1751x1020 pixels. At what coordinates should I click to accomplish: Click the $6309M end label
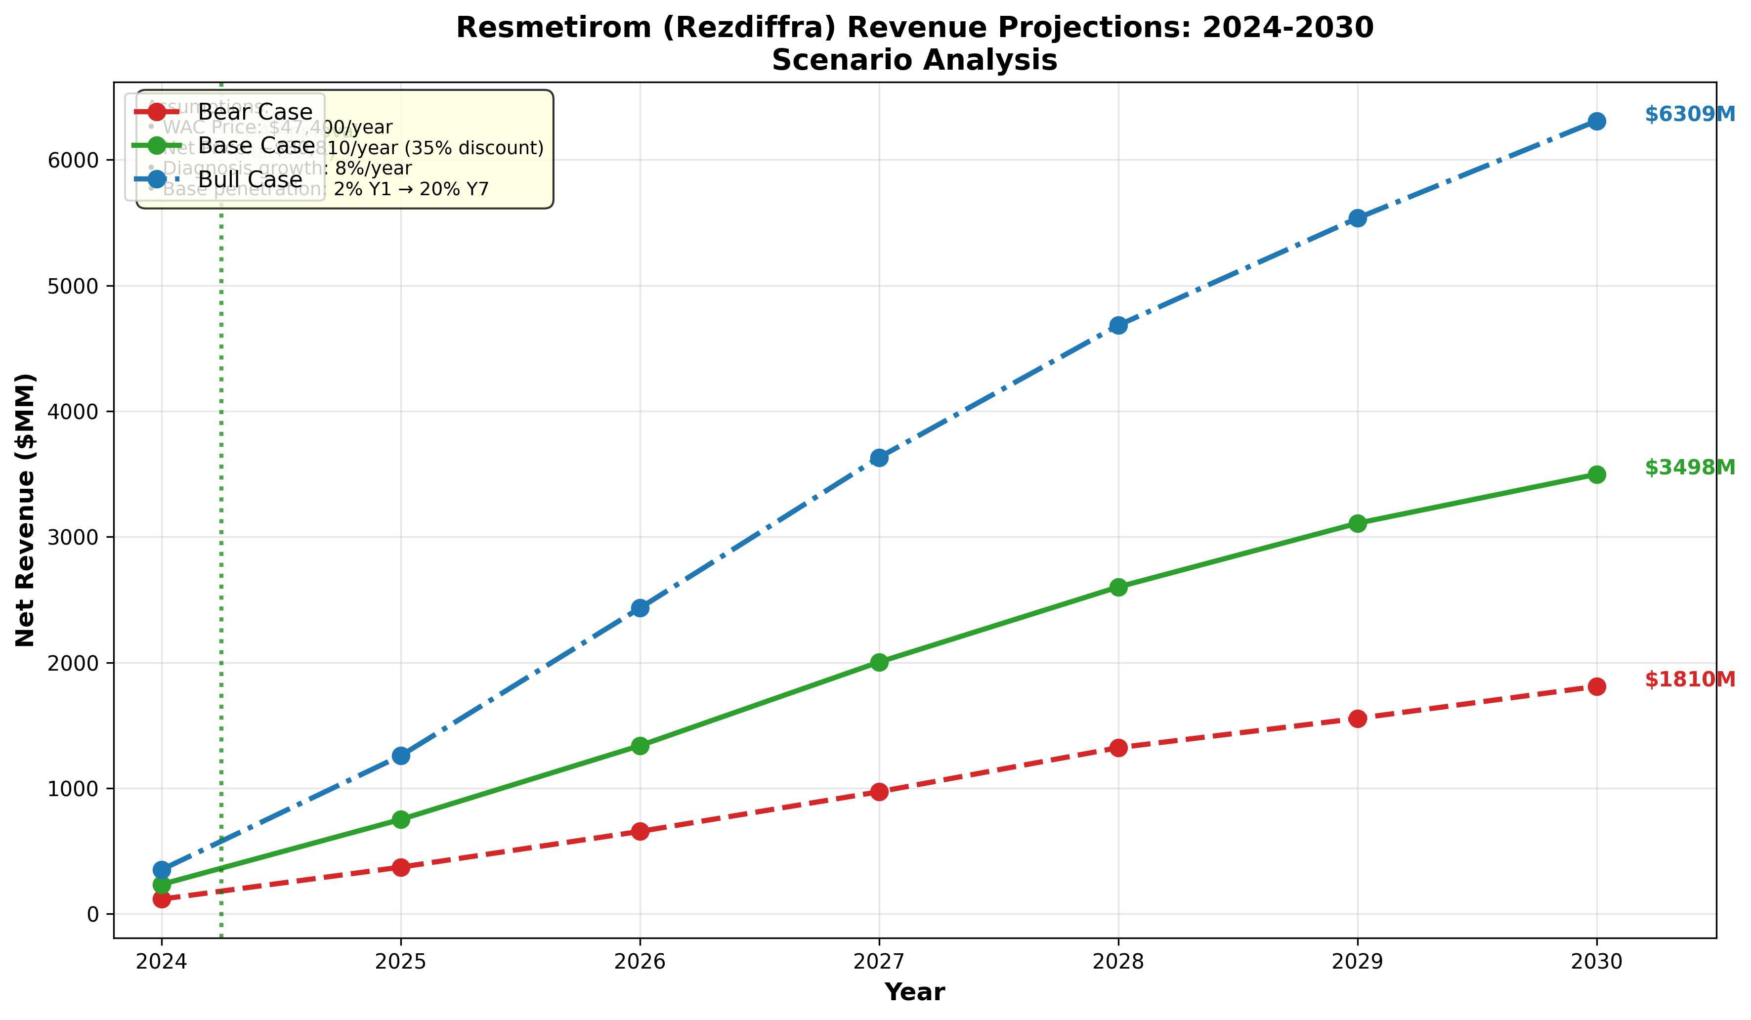tap(1690, 115)
